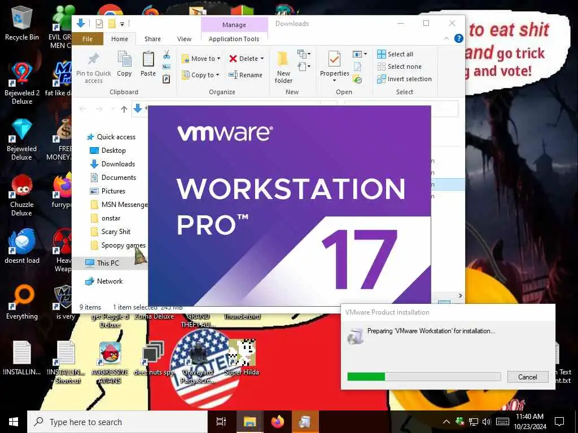Click the Cut scissors icon
Viewport: 578px width, 433px height.
167,55
